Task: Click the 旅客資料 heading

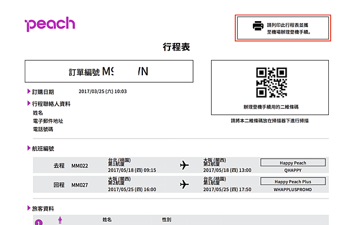Action: 43,209
